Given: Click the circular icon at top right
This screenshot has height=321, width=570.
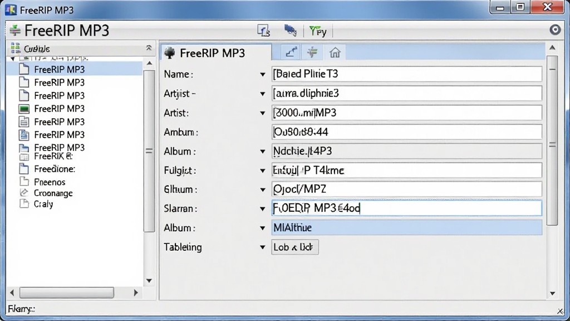Looking at the screenshot, I should click(x=555, y=30).
